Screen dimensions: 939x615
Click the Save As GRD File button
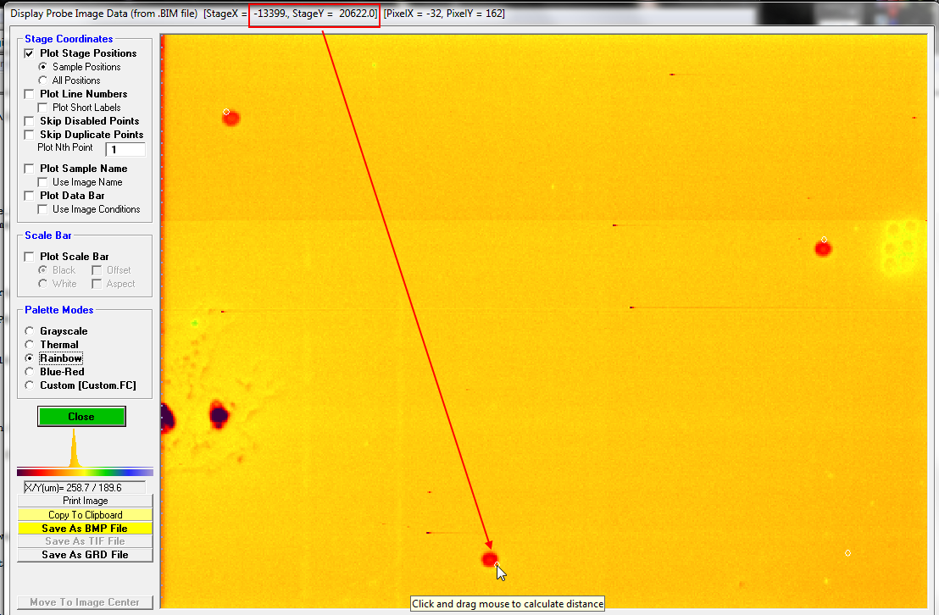pos(85,555)
